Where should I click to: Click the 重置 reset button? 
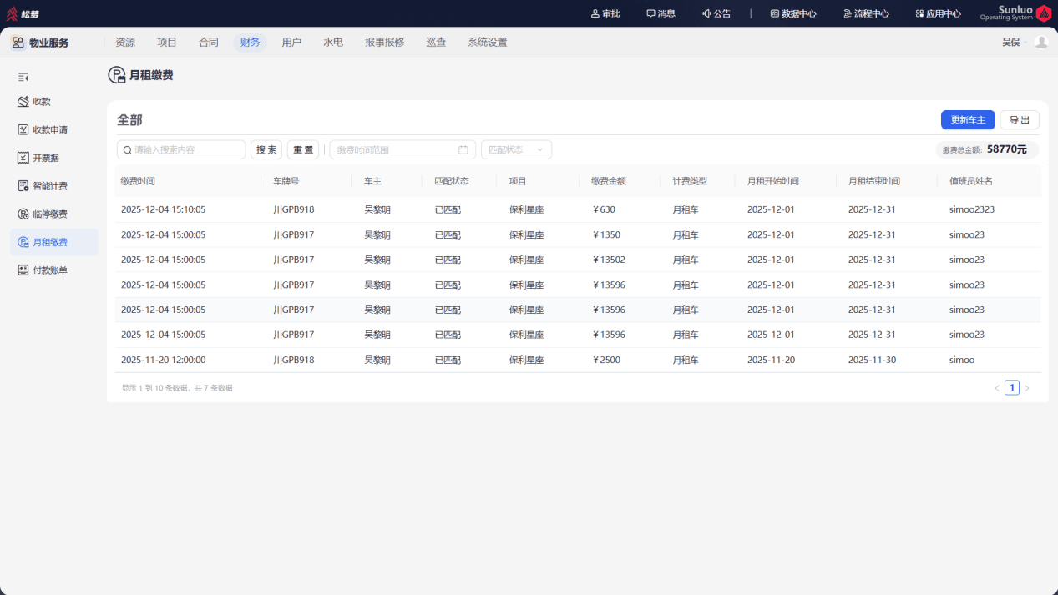(x=303, y=150)
